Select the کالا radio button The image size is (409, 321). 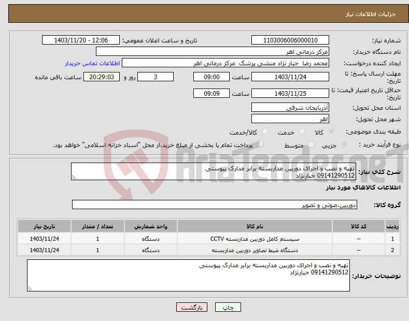coord(331,132)
